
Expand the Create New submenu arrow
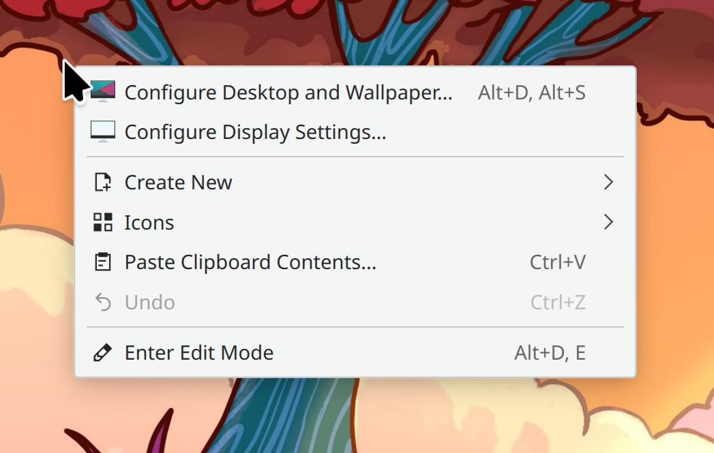(x=608, y=183)
